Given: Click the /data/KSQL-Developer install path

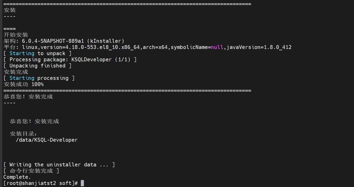Looking at the screenshot, I should pos(46,140).
